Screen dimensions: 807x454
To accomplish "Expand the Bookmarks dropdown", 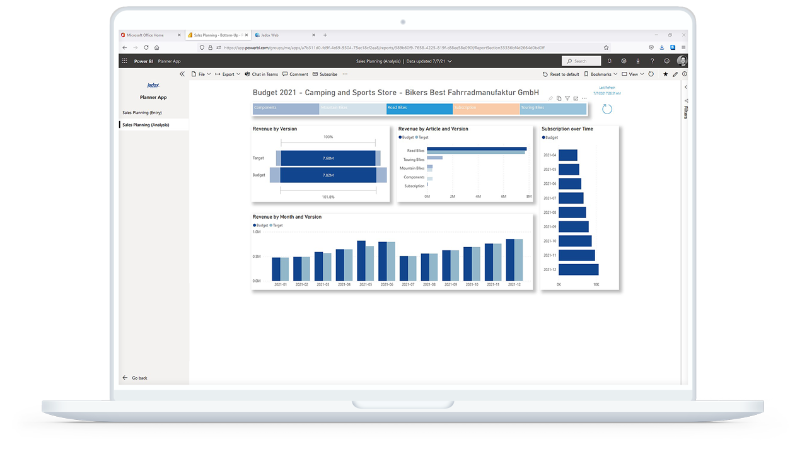I will click(601, 74).
